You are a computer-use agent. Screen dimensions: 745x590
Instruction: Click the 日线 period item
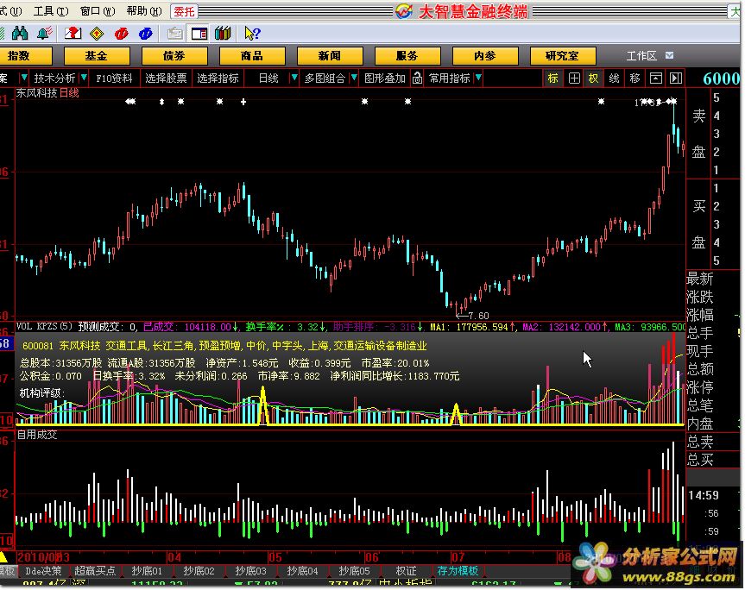[268, 78]
